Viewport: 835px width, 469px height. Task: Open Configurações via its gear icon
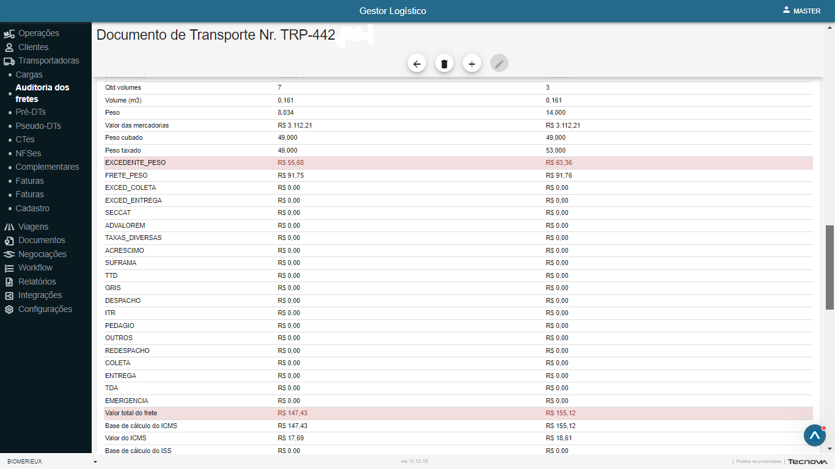pos(9,310)
